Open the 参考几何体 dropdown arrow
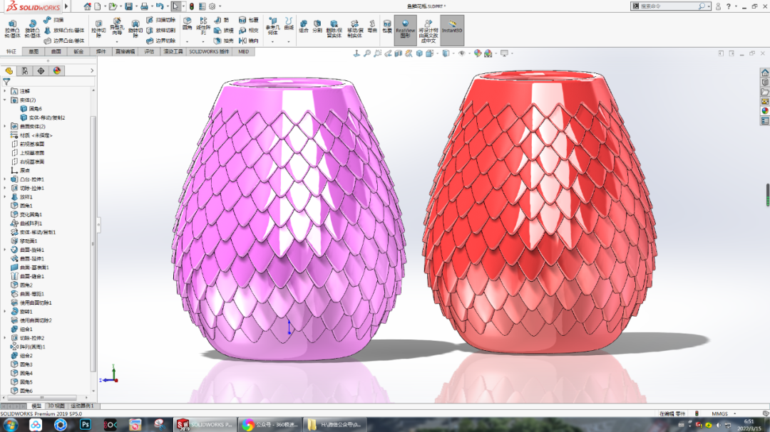 271,42
